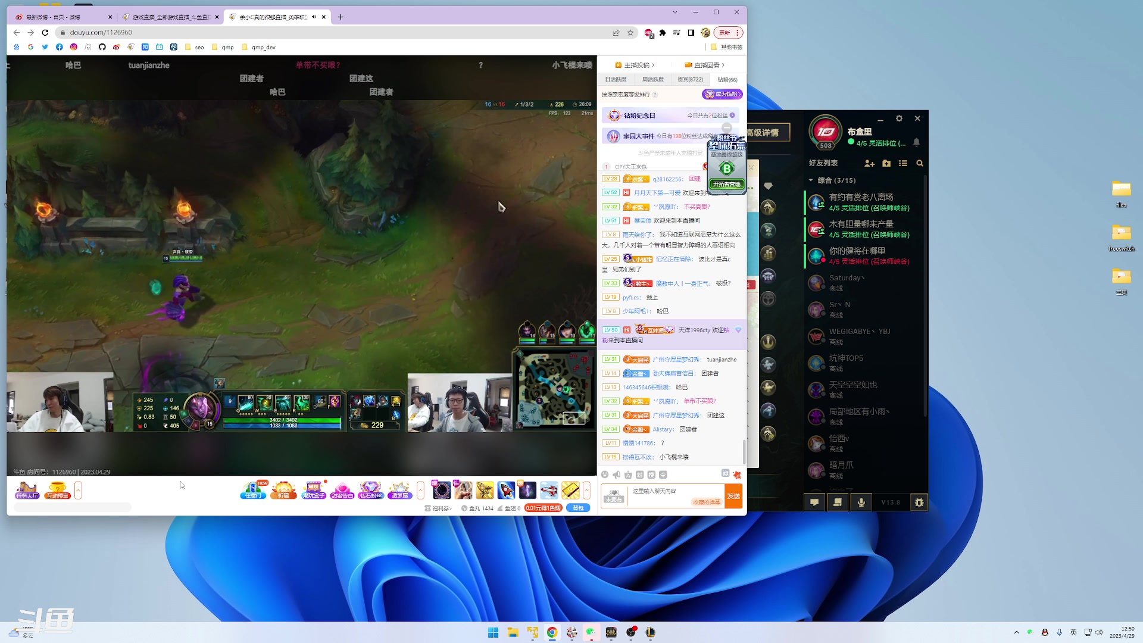Click the emoji smiley icon in chat toolbar
The width and height of the screenshot is (1143, 643).
coord(605,475)
